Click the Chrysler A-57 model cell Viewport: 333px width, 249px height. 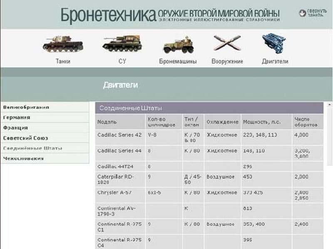(x=115, y=193)
